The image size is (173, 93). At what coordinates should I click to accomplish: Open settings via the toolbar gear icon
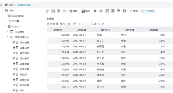tap(95, 11)
